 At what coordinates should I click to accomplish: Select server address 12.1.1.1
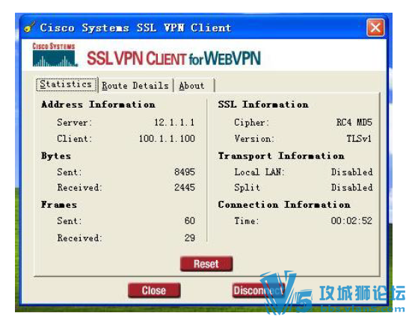point(174,123)
